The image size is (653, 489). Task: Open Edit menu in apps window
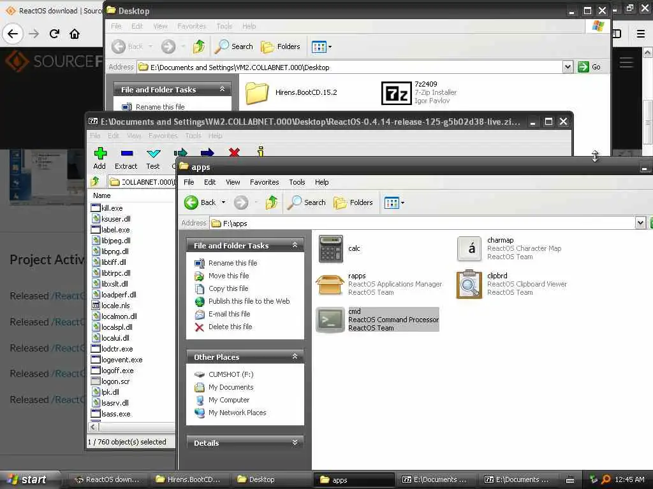210,182
